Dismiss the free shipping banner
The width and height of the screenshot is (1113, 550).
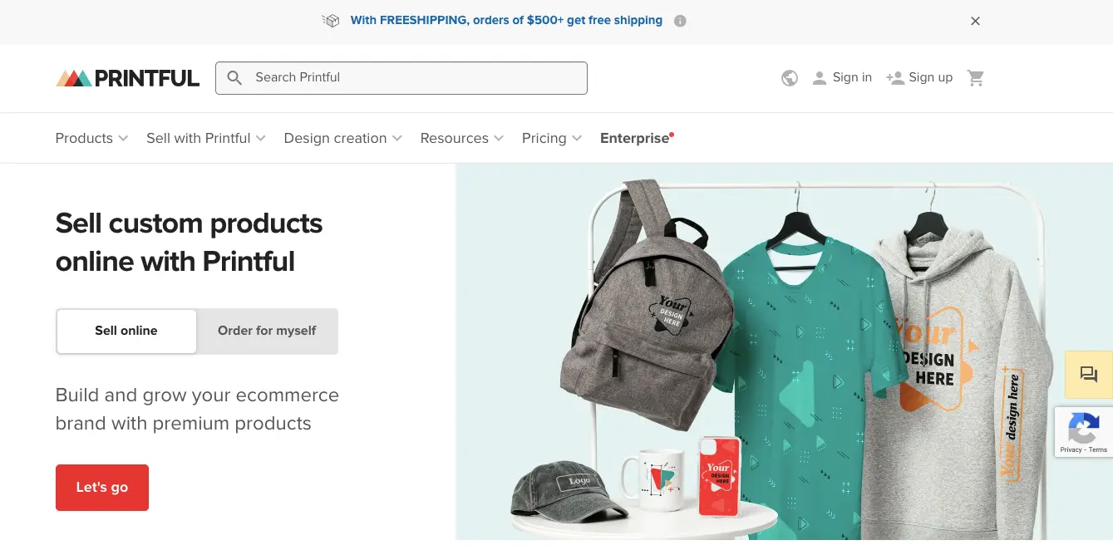point(975,21)
